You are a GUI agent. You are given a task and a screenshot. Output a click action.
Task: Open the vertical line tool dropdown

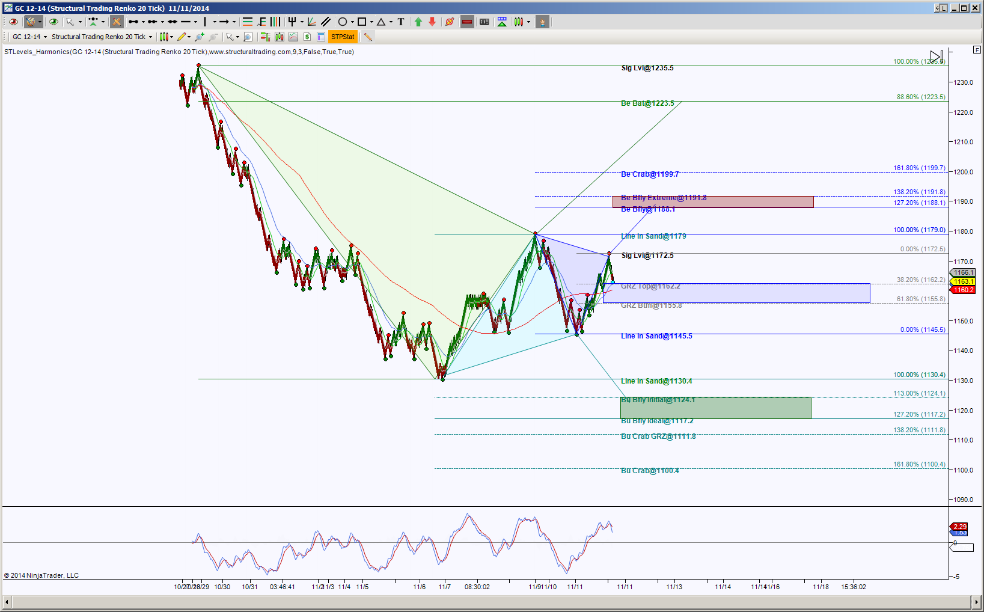[215, 22]
